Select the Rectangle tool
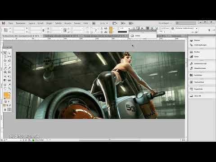 click(x=9, y=72)
